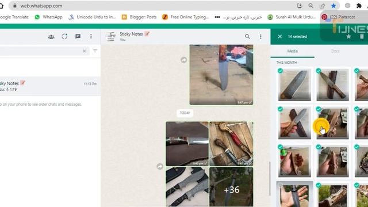Select the unchecked bottom-left media thumbnail
Image resolution: width=368 pixels, height=207 pixels.
[x=294, y=194]
